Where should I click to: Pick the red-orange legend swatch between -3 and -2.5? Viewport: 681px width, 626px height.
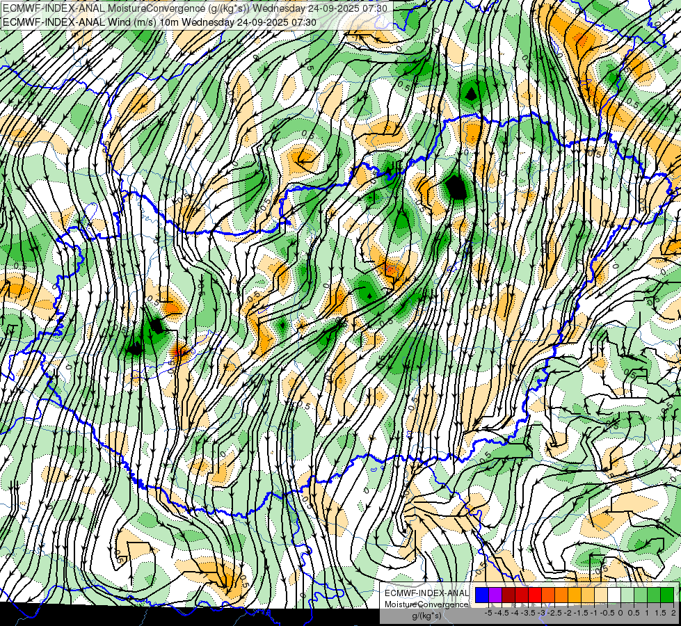tap(548, 595)
